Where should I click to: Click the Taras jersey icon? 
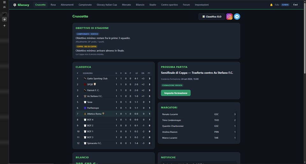[85, 102]
